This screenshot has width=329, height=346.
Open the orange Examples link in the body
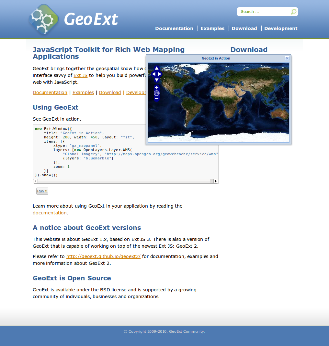(x=83, y=93)
